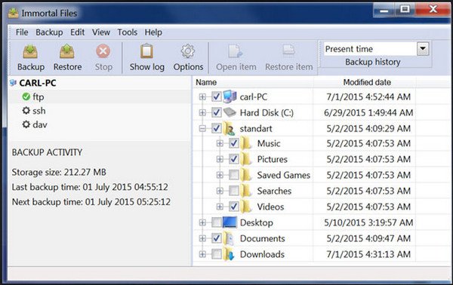Click the Present time history field
This screenshot has height=285, width=453.
tap(371, 49)
